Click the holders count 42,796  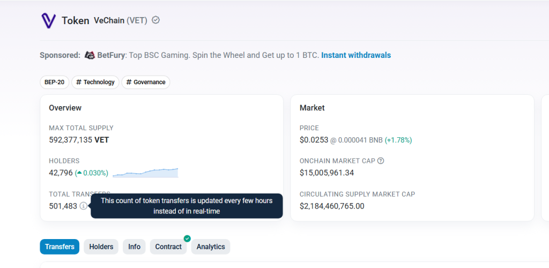[x=61, y=173]
